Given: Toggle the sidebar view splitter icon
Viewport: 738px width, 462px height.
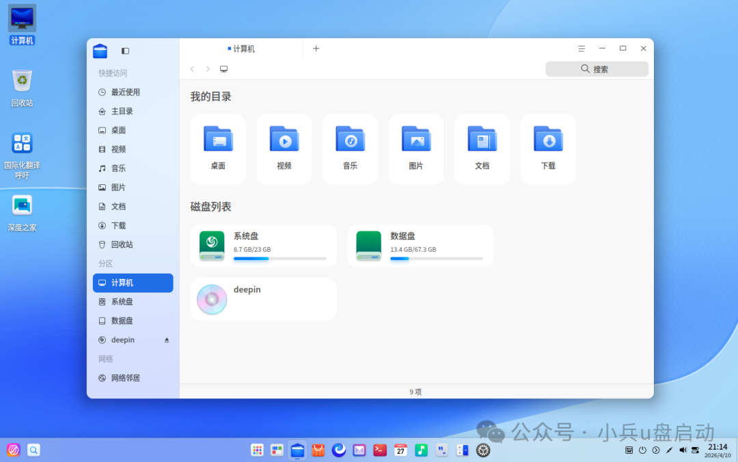Looking at the screenshot, I should coord(124,50).
